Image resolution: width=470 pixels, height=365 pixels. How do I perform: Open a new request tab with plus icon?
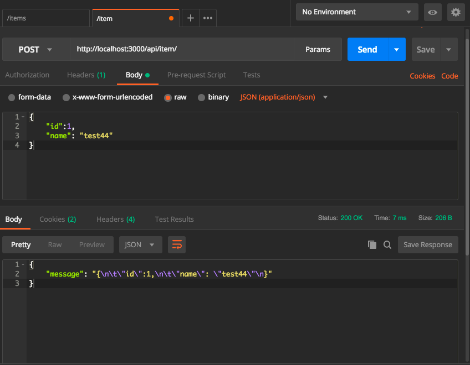[x=190, y=18]
